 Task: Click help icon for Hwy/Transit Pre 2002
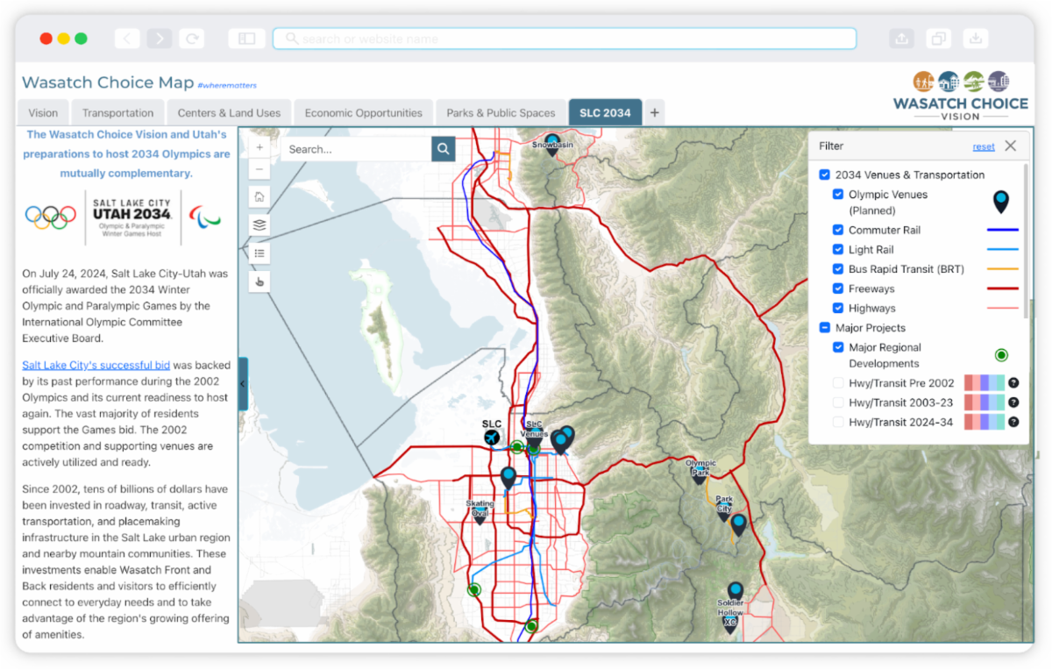click(x=1013, y=383)
